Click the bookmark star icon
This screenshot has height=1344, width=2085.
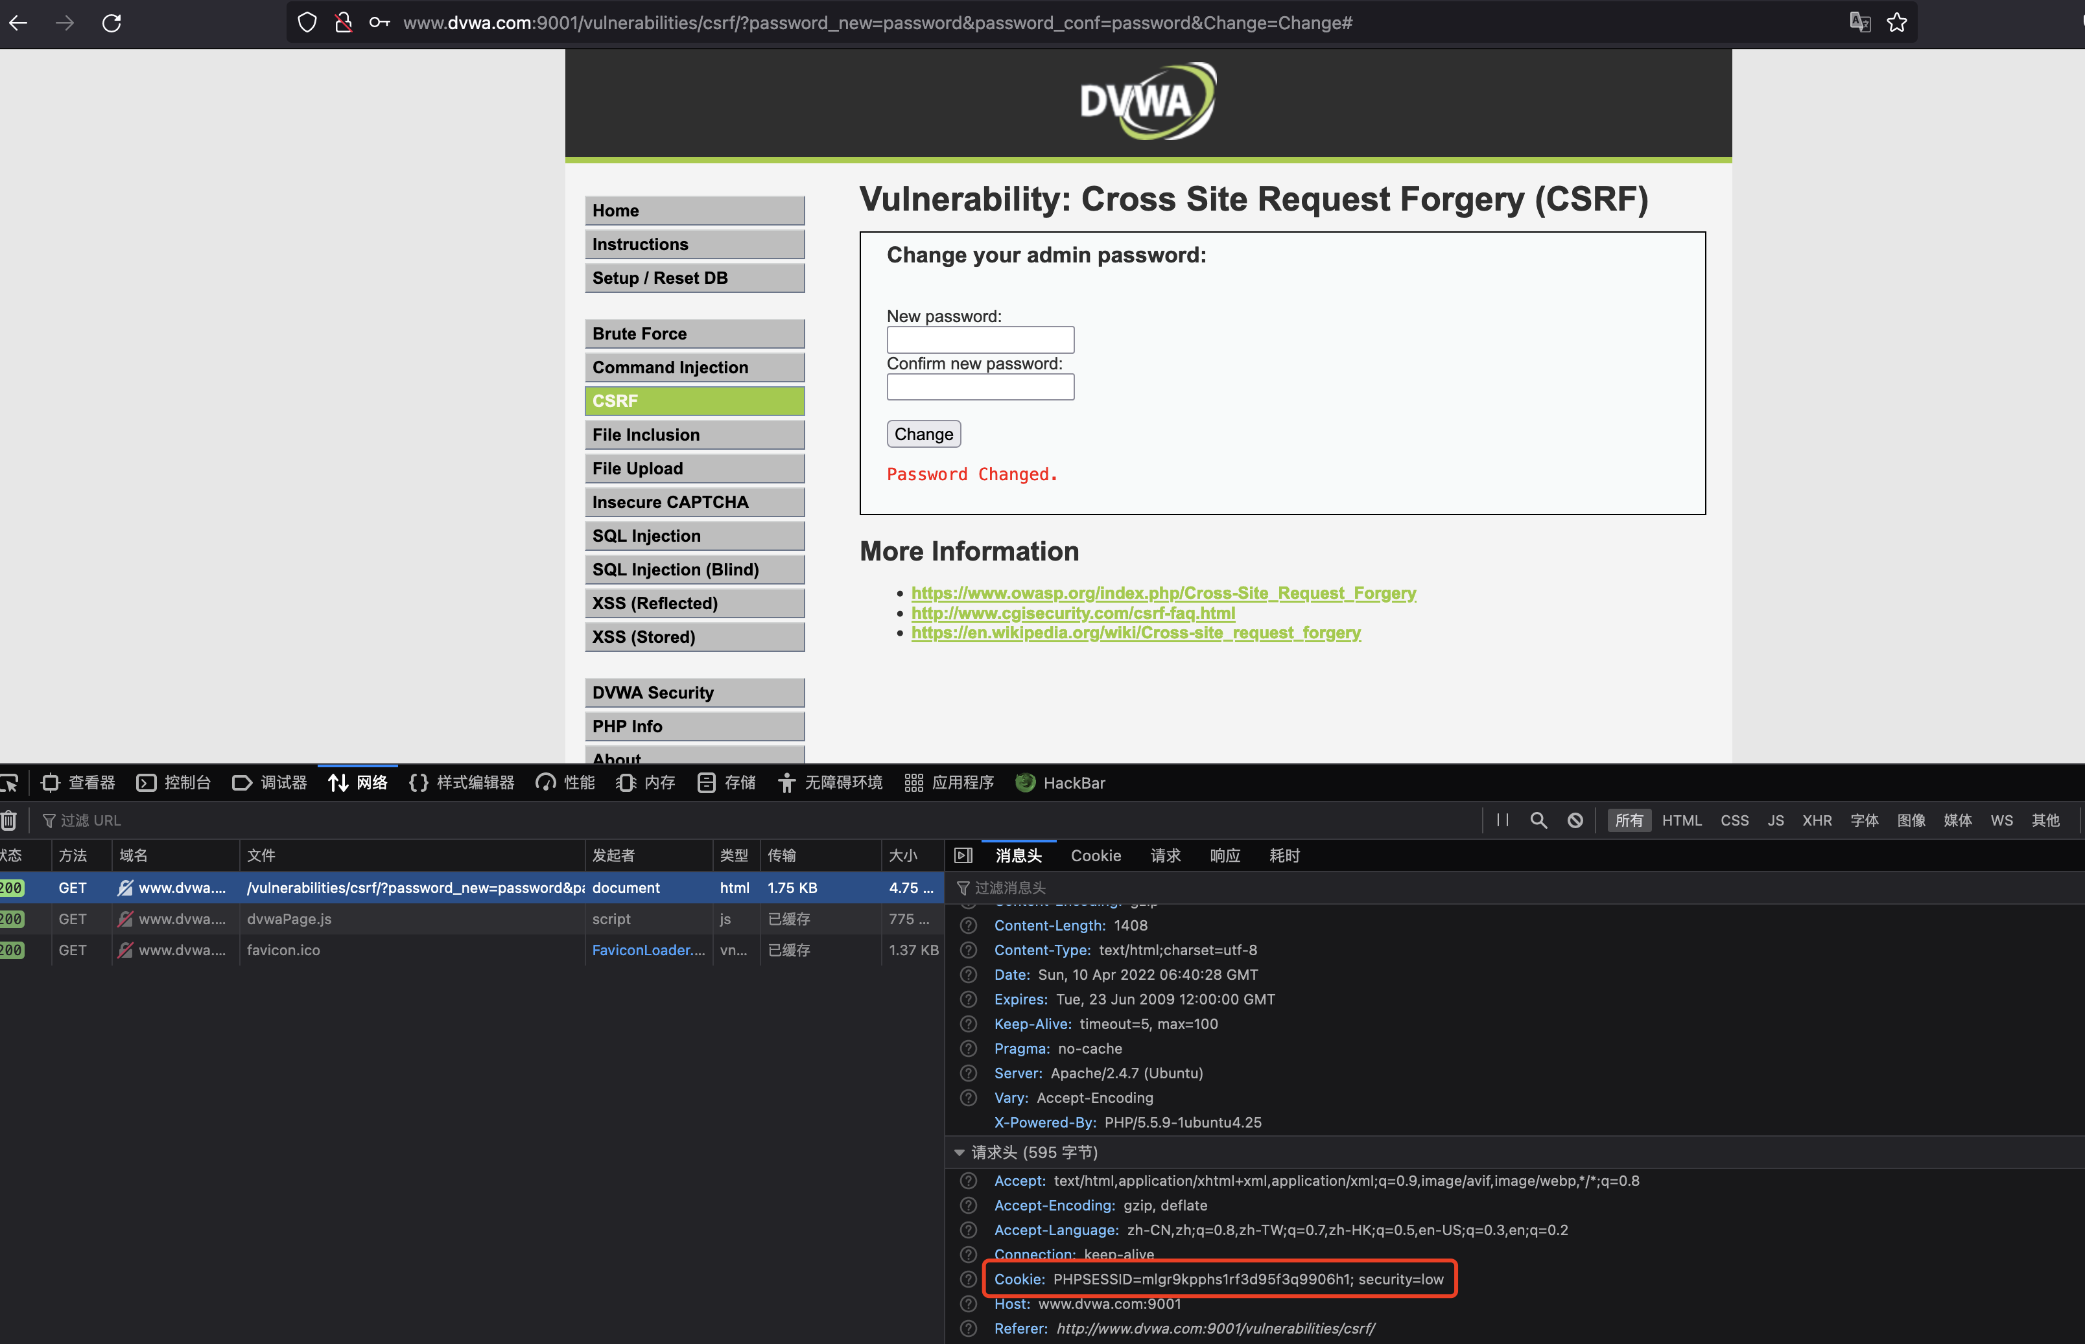[x=1896, y=23]
